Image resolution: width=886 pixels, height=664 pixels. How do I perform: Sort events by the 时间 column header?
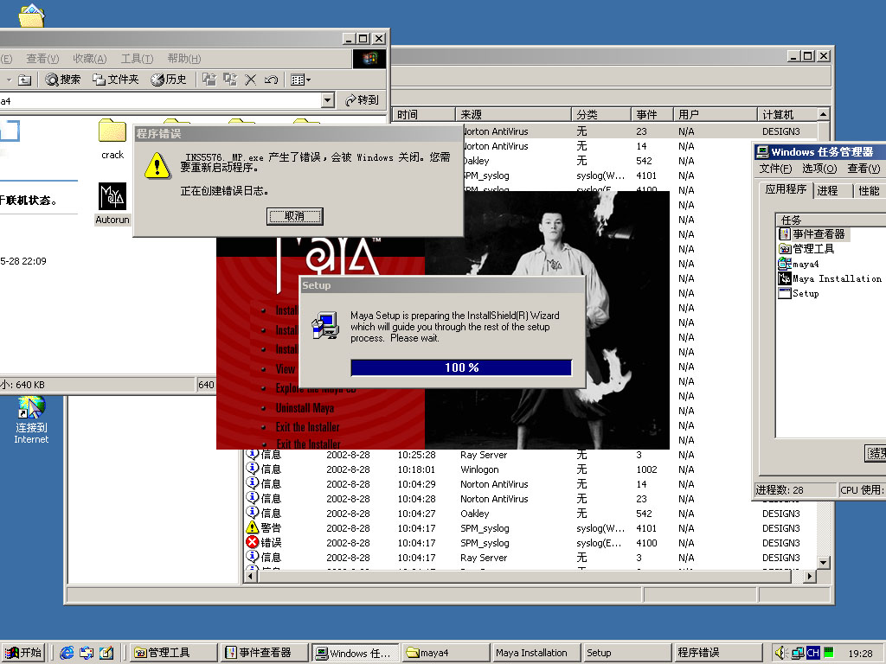point(424,115)
